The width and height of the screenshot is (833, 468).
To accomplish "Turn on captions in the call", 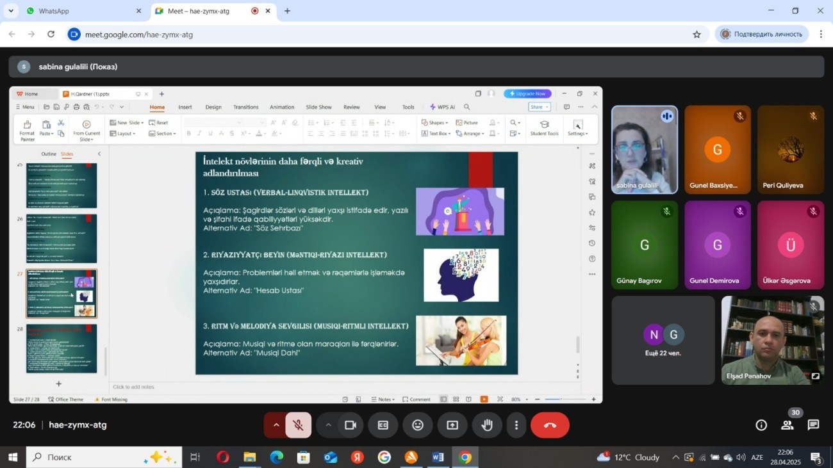I will tap(383, 425).
